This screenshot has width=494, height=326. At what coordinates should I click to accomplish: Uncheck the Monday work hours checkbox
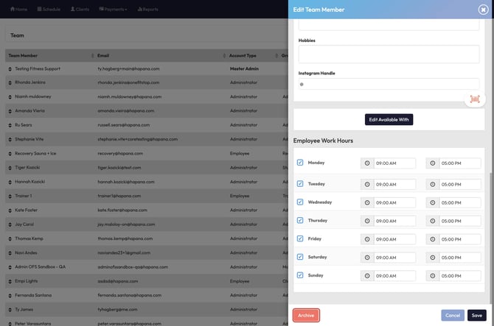pyautogui.click(x=300, y=163)
